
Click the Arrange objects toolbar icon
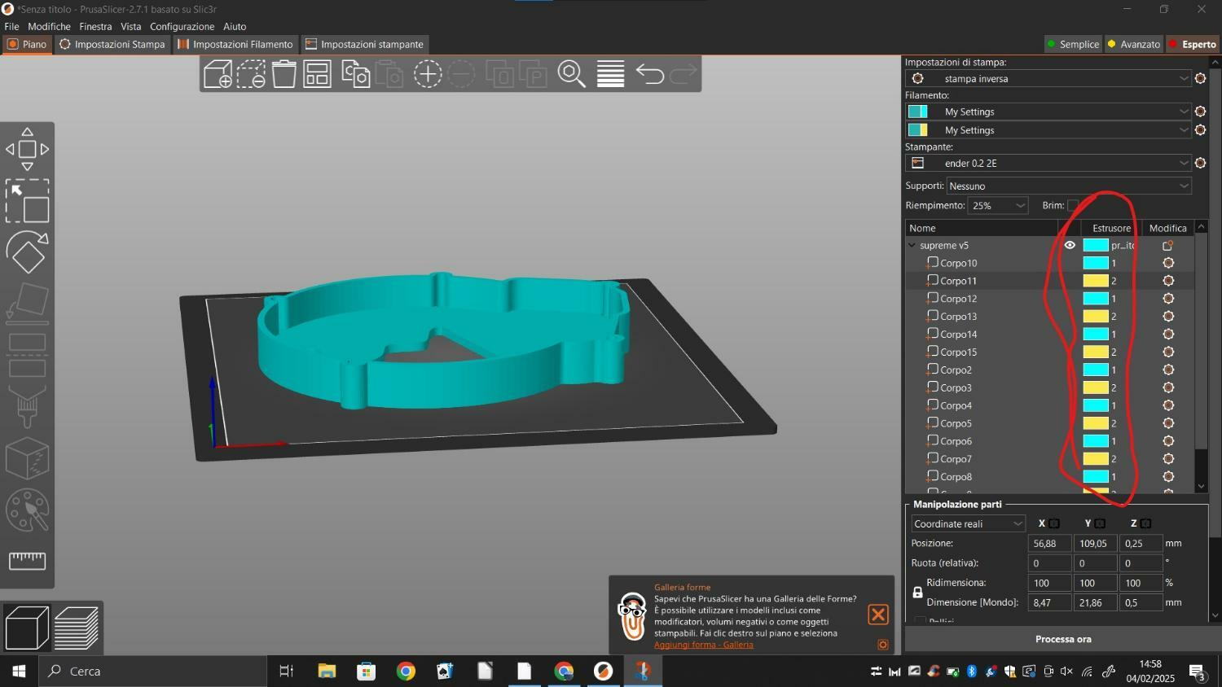click(317, 74)
